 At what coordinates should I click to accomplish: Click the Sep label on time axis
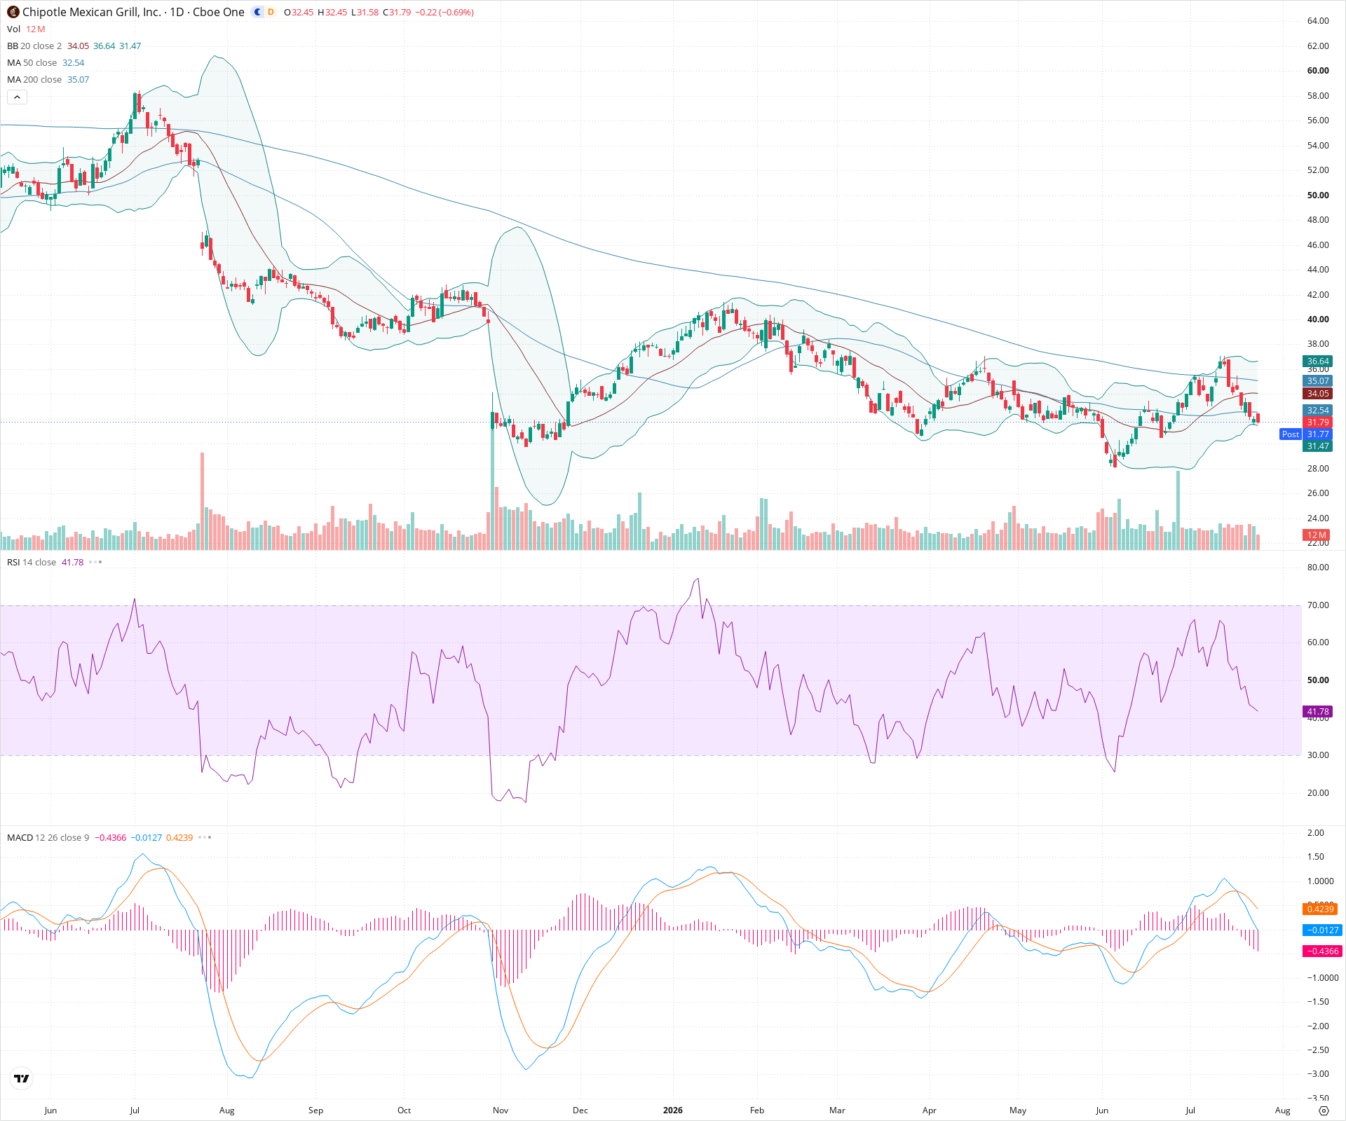pos(316,1110)
